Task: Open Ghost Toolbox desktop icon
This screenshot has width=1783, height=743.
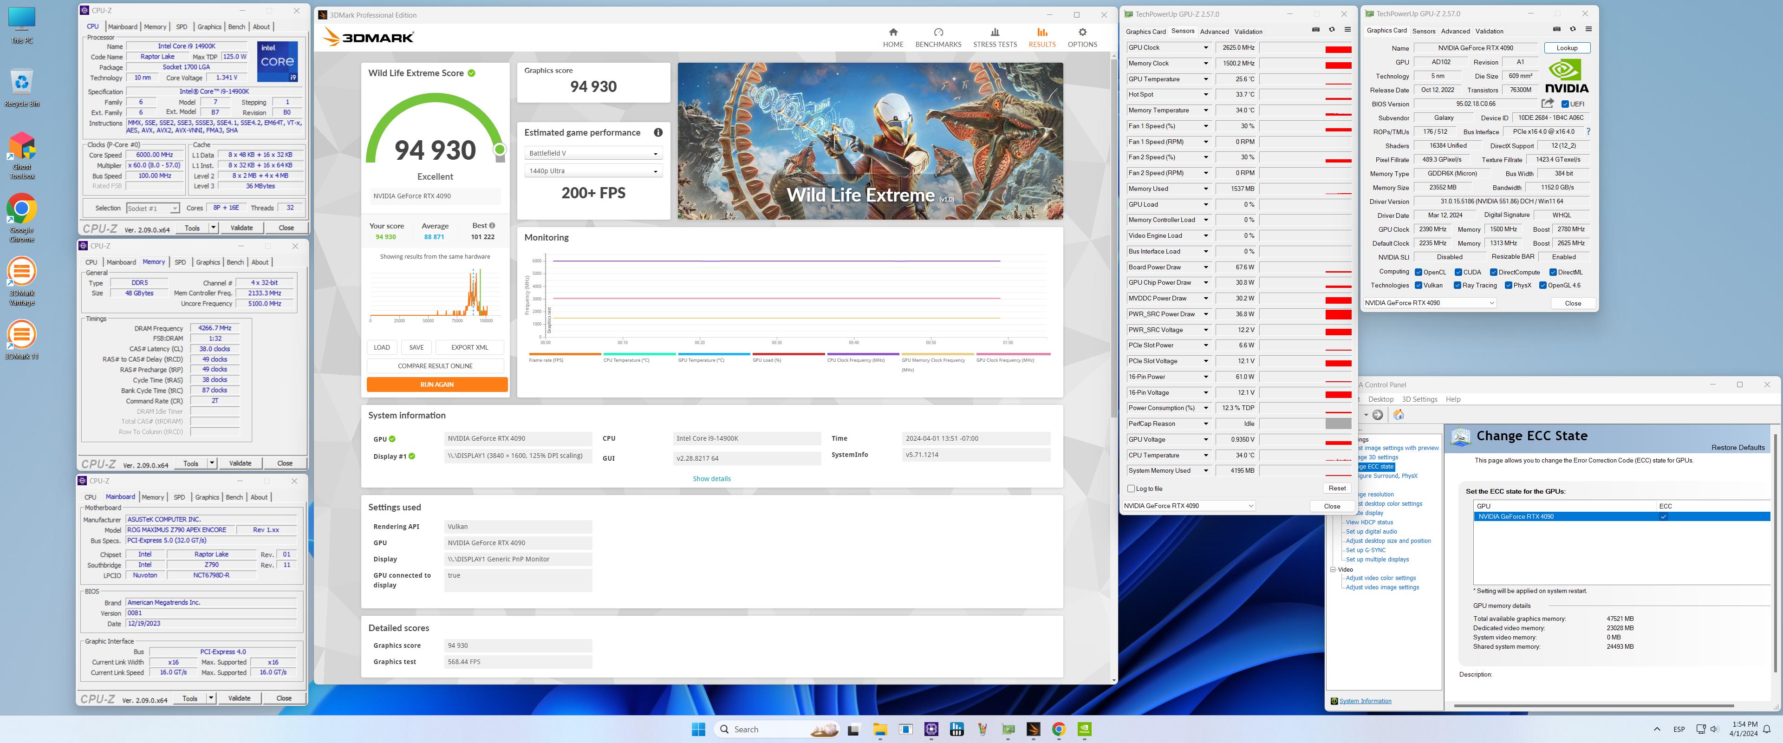Action: click(x=21, y=155)
